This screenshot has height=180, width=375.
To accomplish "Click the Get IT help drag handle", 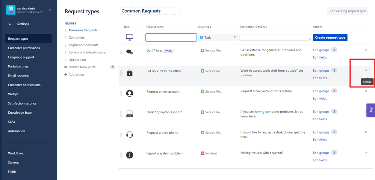I will pos(121,52).
